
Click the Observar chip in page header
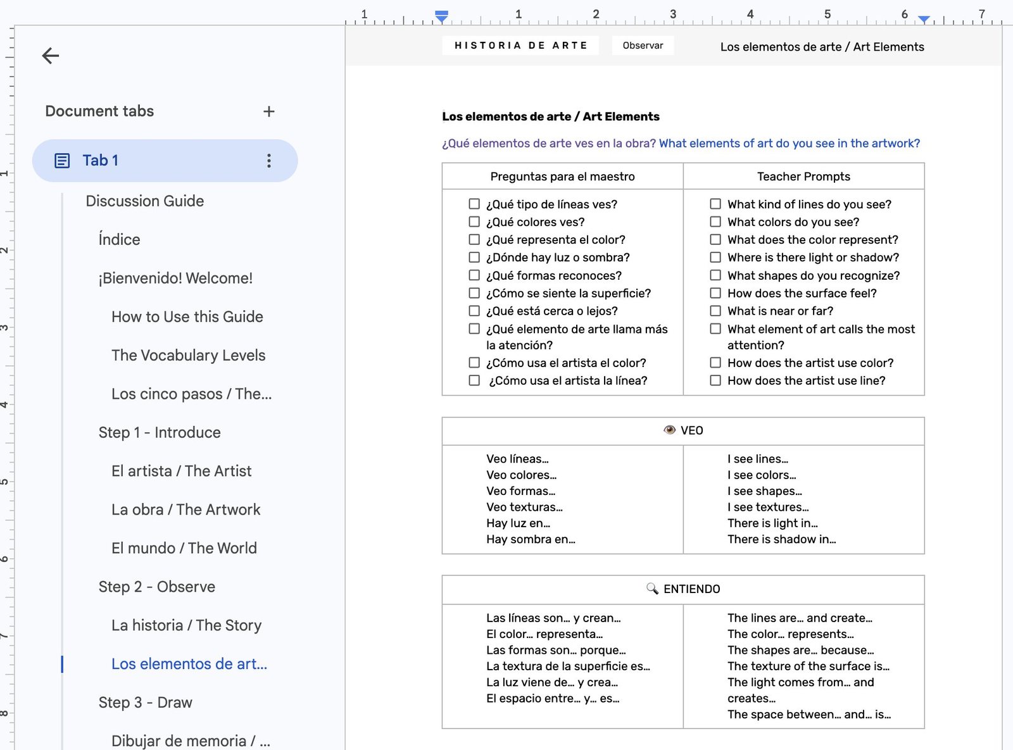[643, 46]
